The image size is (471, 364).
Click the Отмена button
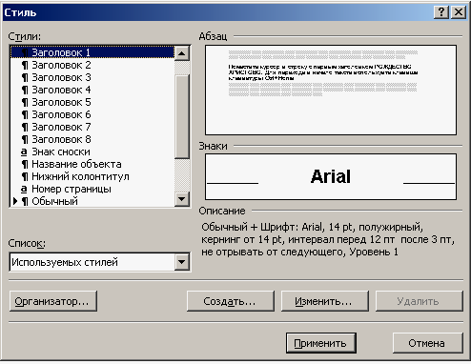tap(427, 343)
